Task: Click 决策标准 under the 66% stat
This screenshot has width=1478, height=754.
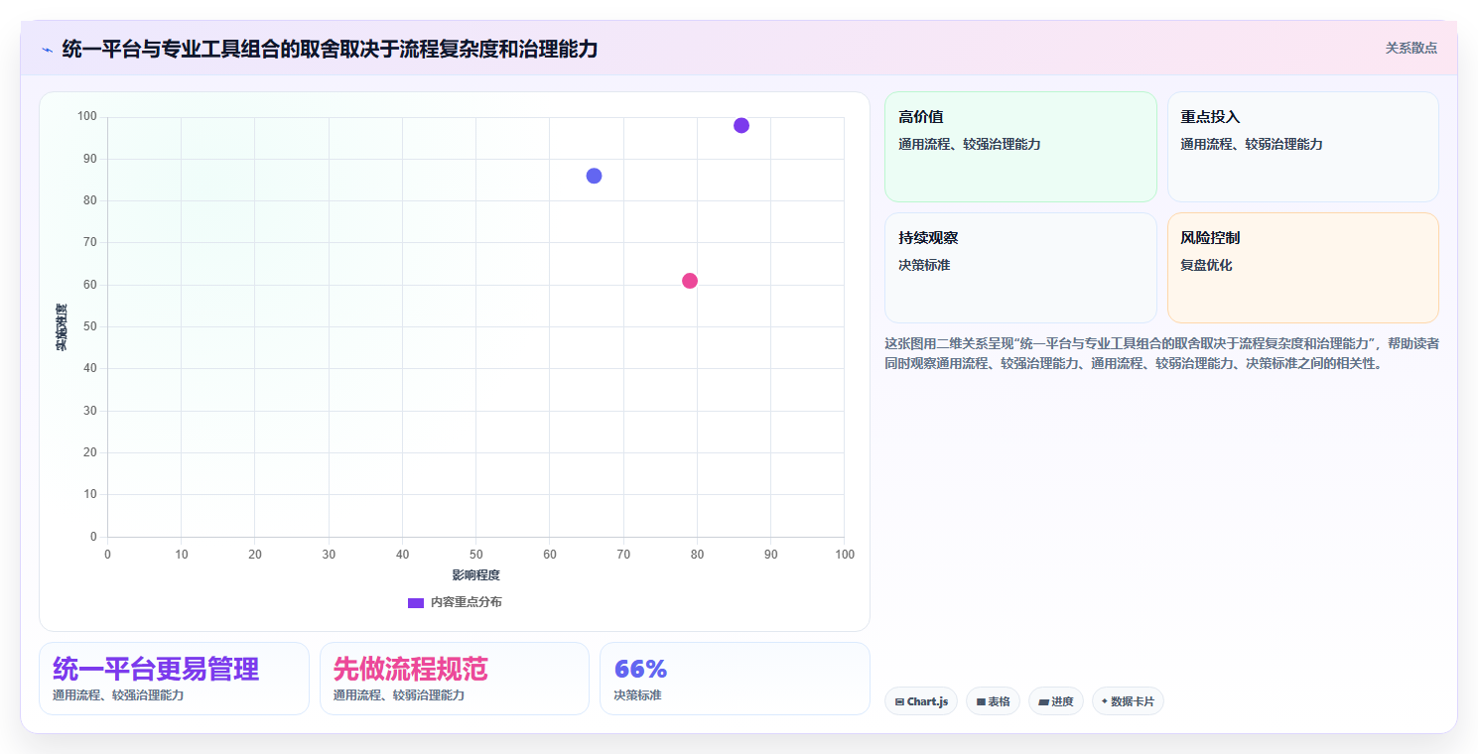Action: pyautogui.click(x=637, y=695)
